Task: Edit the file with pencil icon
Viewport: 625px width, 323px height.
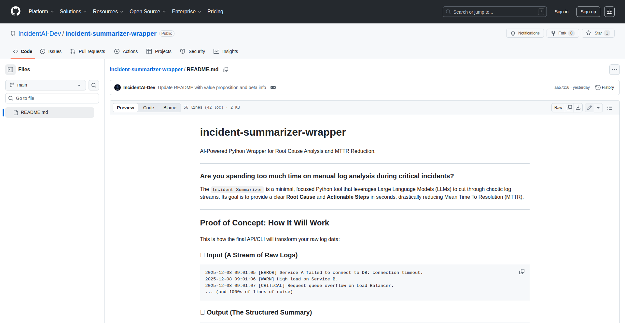Action: pyautogui.click(x=590, y=108)
